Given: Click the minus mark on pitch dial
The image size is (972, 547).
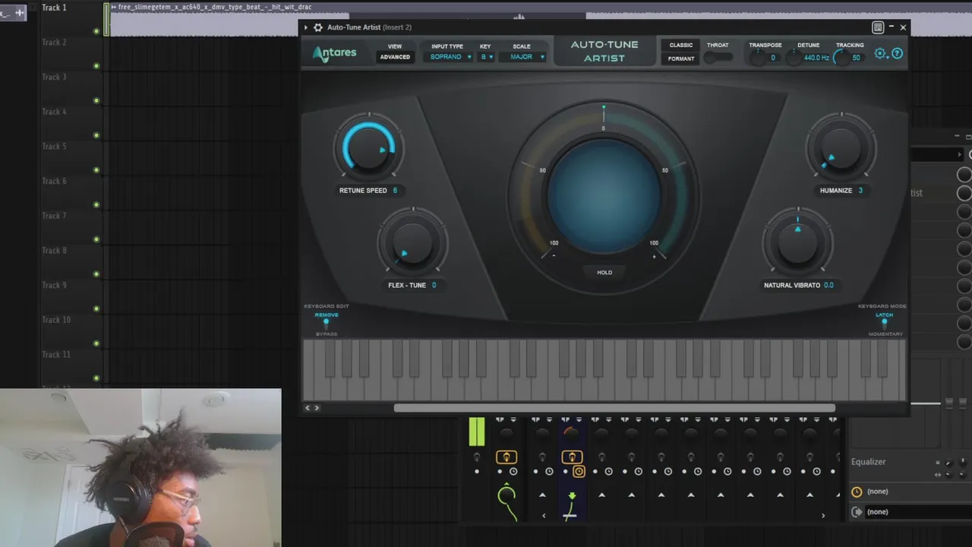Looking at the screenshot, I should click(x=554, y=256).
